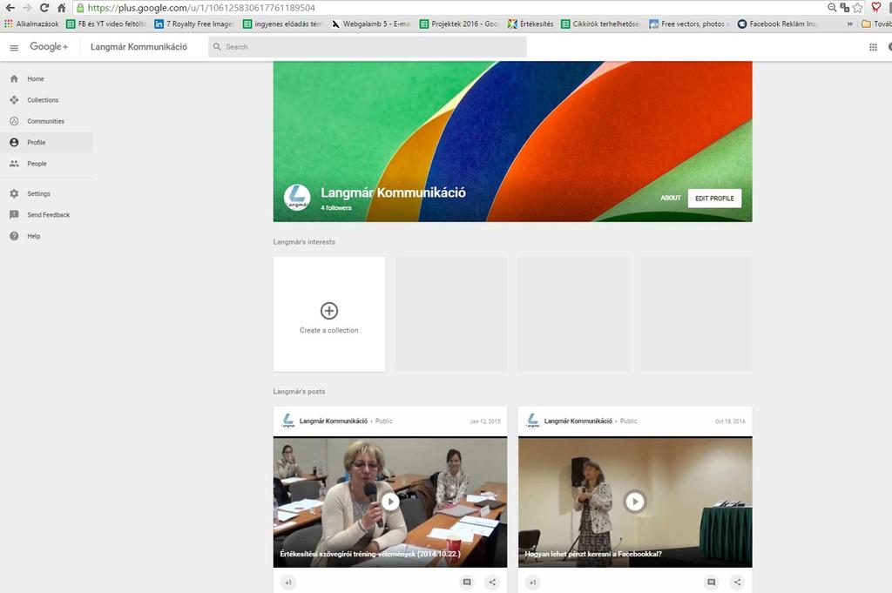
Task: Click the search magnifier icon
Action: 217,47
